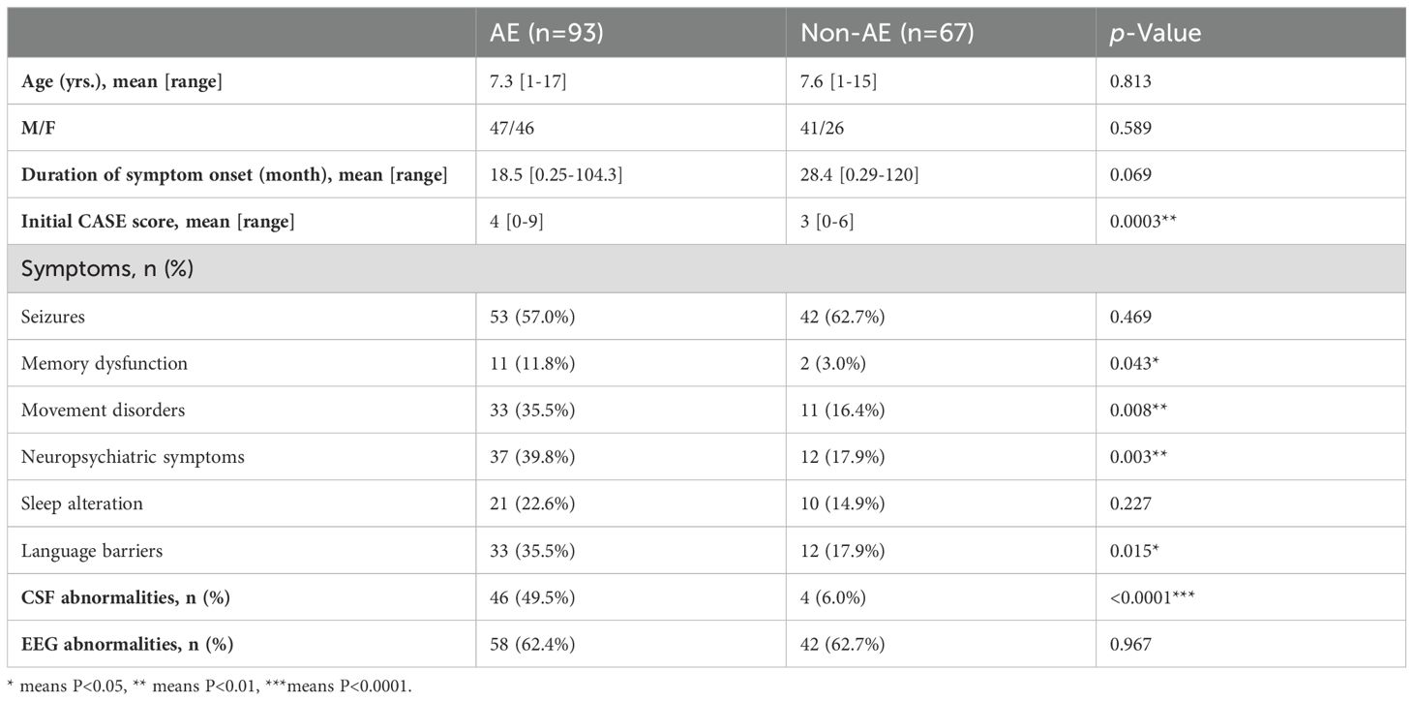The width and height of the screenshot is (1413, 701).
Task: Click the Symptoms, n (%) section header
Action: point(107,268)
